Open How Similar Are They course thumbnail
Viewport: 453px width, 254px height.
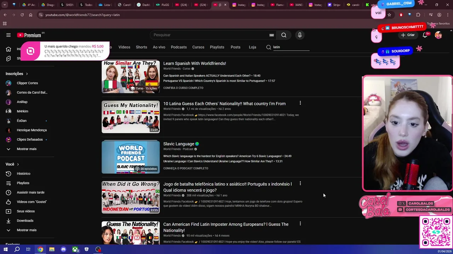point(131,77)
